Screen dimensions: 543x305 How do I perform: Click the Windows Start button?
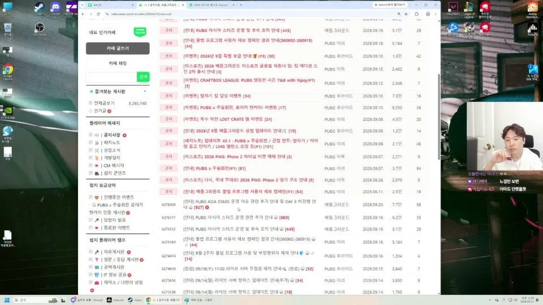[6, 300]
